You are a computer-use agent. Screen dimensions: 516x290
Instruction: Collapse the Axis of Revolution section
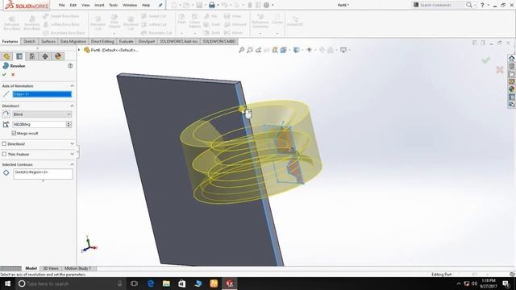click(72, 86)
